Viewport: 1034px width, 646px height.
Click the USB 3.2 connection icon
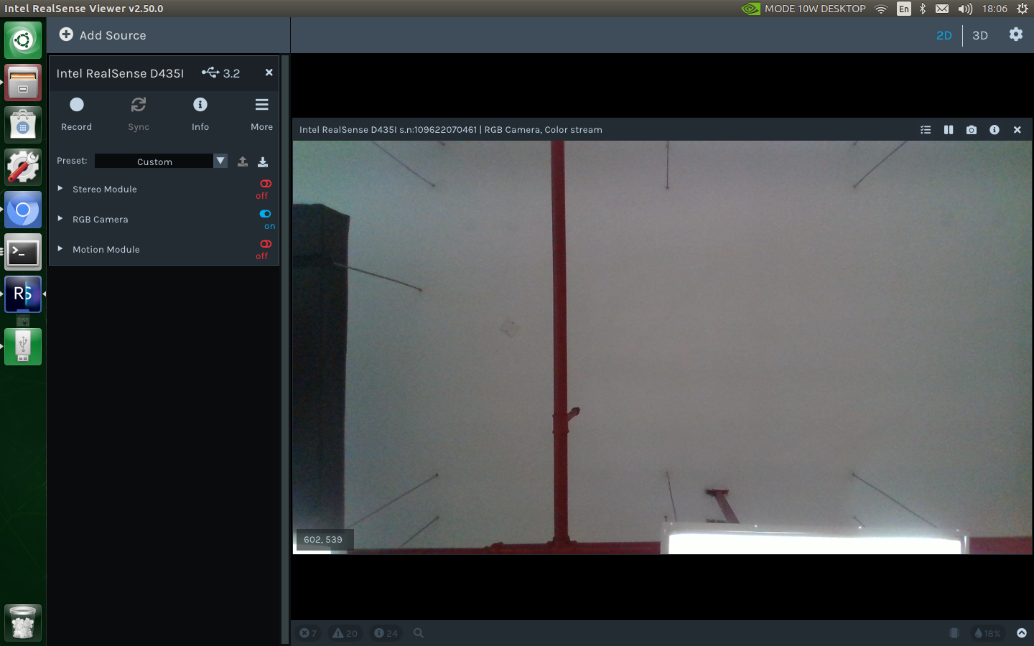coord(210,72)
